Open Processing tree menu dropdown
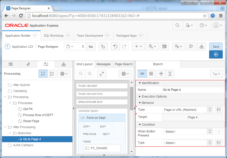Image resolution: width=227 pixels, height=158 pixels. [x=64, y=74]
